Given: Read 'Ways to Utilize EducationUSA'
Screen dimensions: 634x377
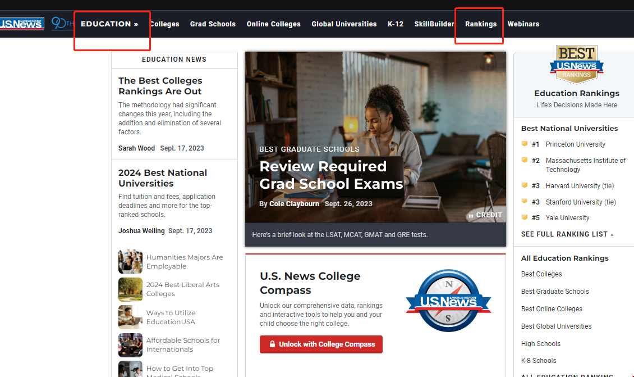Looking at the screenshot, I should (171, 317).
